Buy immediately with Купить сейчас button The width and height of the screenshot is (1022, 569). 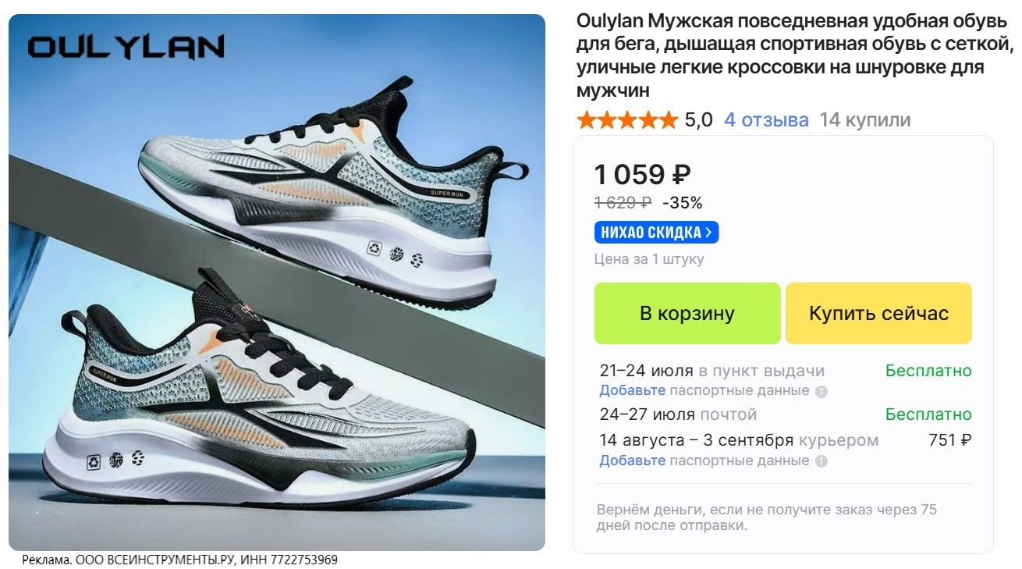tap(878, 313)
